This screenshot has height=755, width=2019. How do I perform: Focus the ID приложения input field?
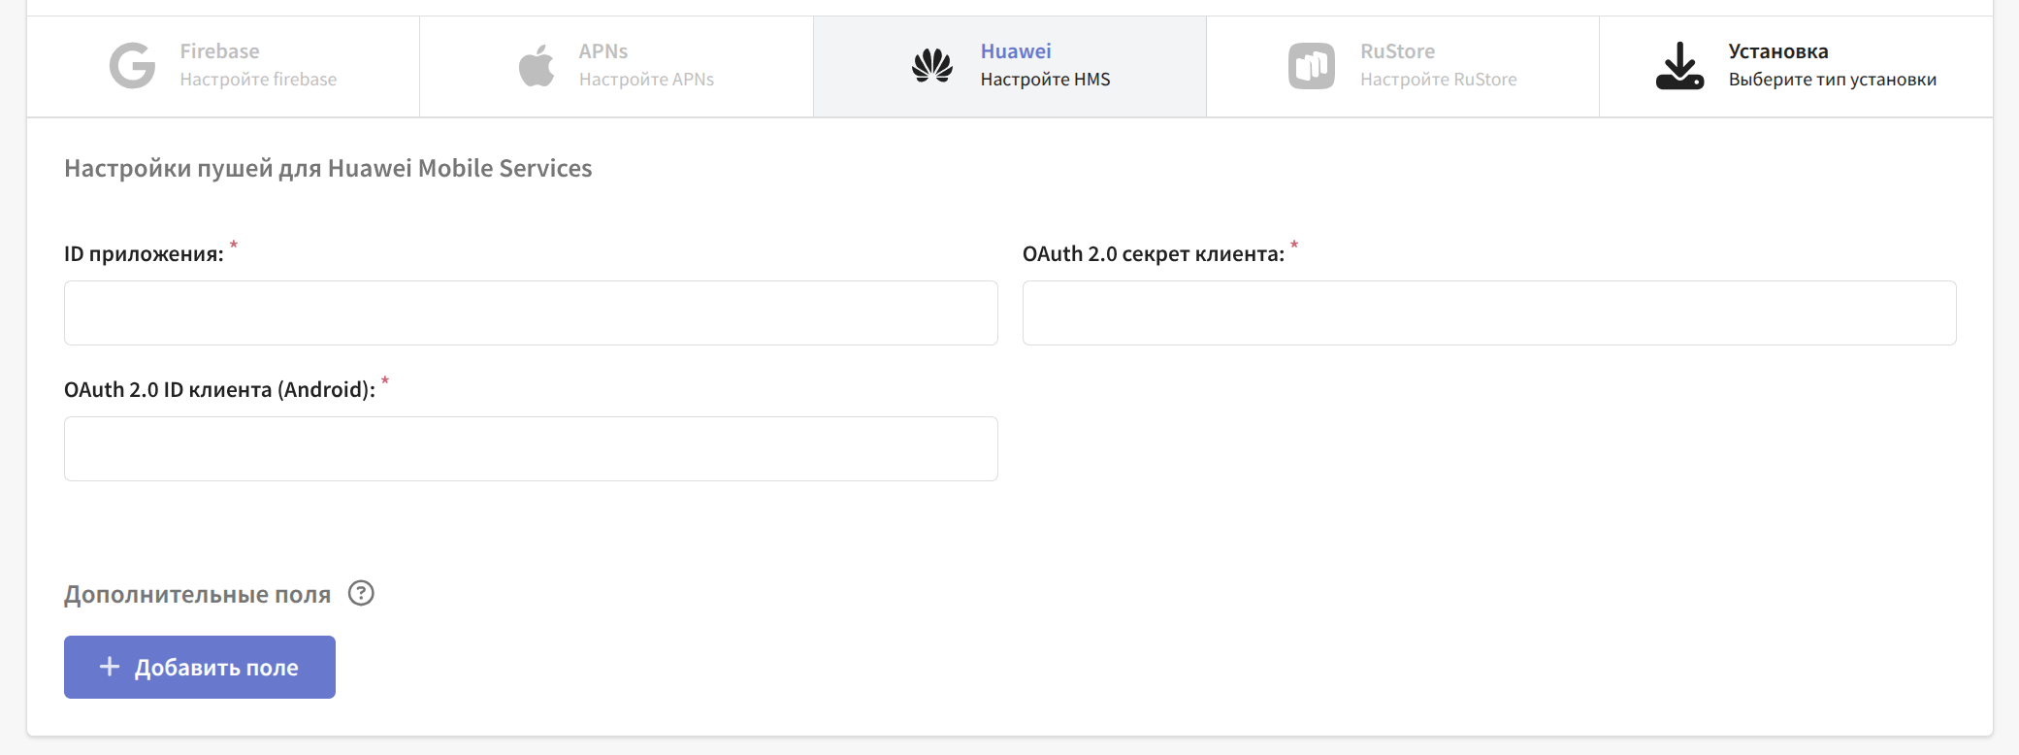tap(531, 312)
